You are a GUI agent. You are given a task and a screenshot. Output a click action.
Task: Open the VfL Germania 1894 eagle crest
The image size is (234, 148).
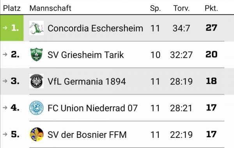coord(37,81)
